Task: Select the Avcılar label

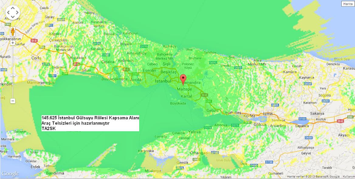Action: 136,80
